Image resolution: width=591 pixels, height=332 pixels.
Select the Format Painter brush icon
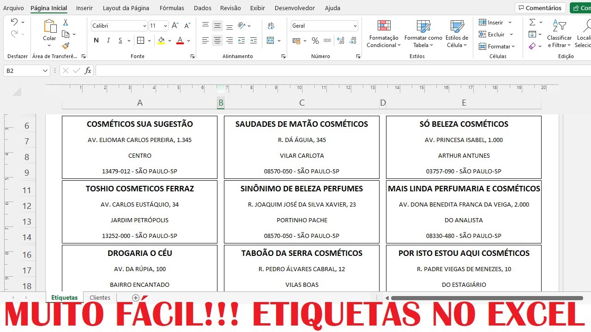click(66, 46)
